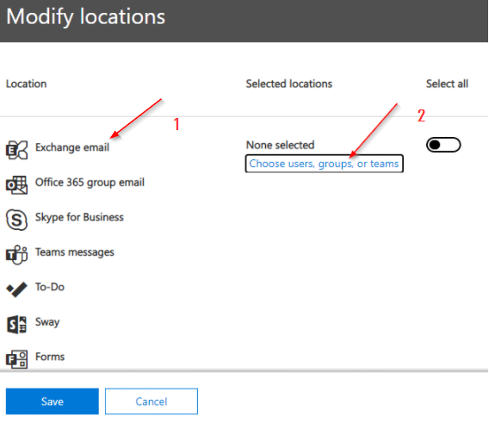Save the modified locations
The height and width of the screenshot is (423, 489).
(53, 401)
